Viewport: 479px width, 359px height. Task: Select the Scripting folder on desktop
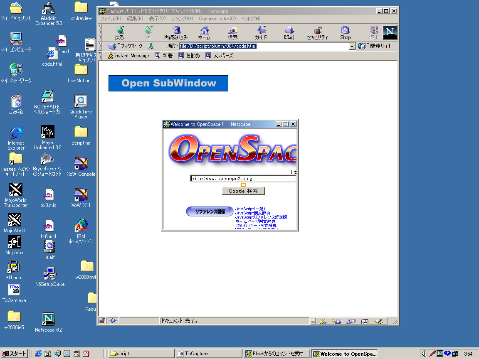[81, 136]
